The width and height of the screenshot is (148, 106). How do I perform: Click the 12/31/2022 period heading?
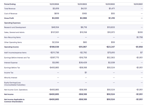tap(110, 4)
